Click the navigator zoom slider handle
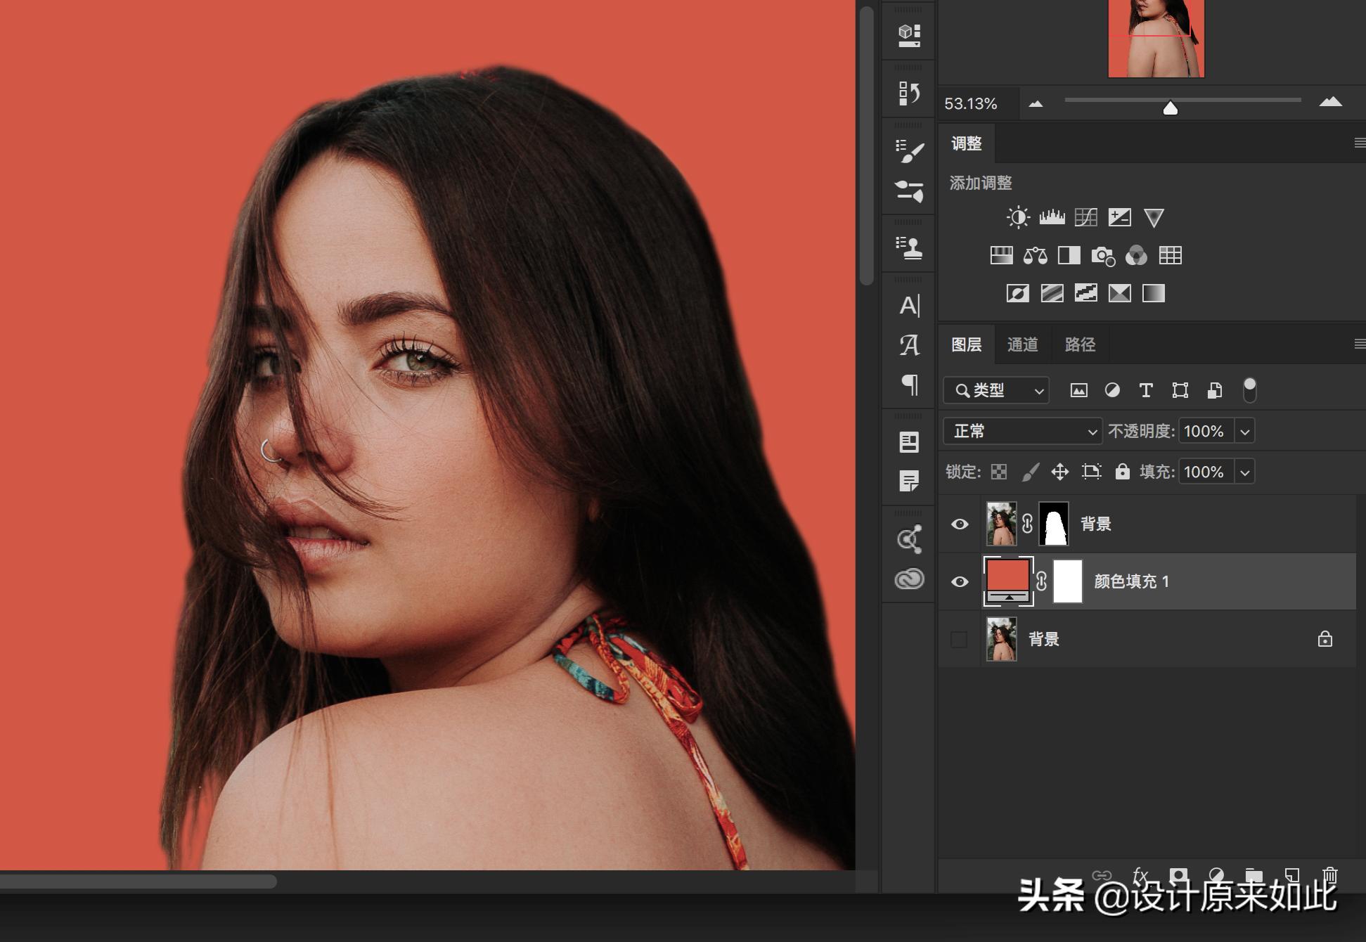 tap(1170, 108)
